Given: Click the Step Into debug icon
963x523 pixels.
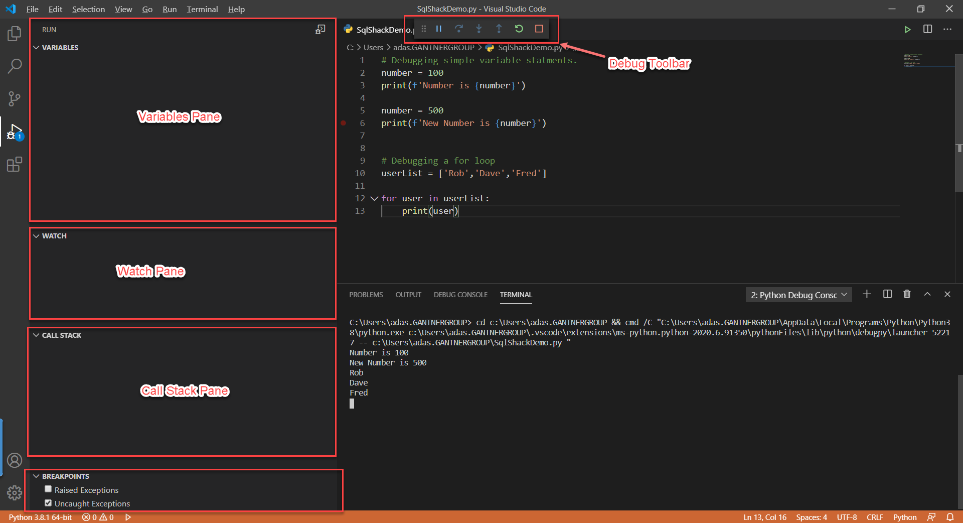Looking at the screenshot, I should 479,29.
